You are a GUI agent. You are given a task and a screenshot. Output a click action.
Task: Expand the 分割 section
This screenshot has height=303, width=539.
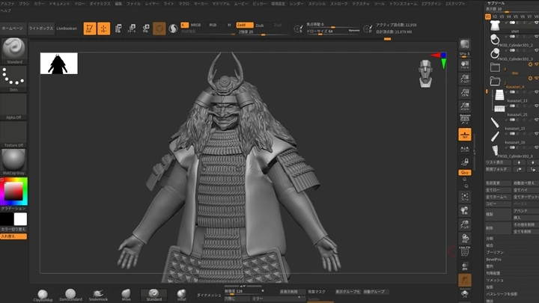point(490,239)
